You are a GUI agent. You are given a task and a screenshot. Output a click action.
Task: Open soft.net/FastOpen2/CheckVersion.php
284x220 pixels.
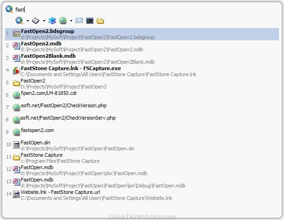142,108
